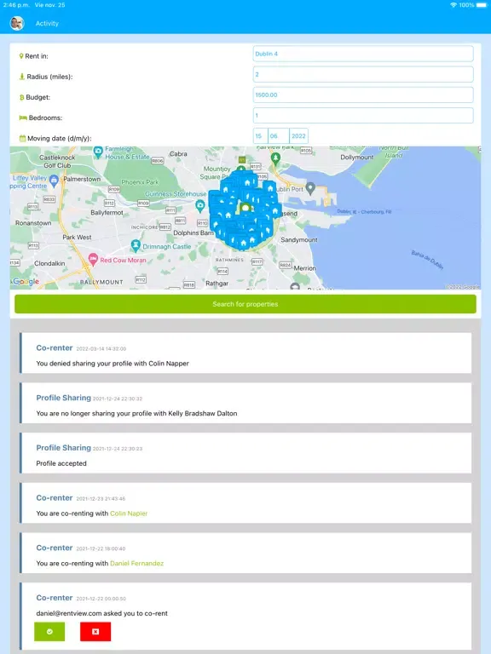Click the Phoenix Park label on map
The image size is (491, 654).
tap(141, 182)
